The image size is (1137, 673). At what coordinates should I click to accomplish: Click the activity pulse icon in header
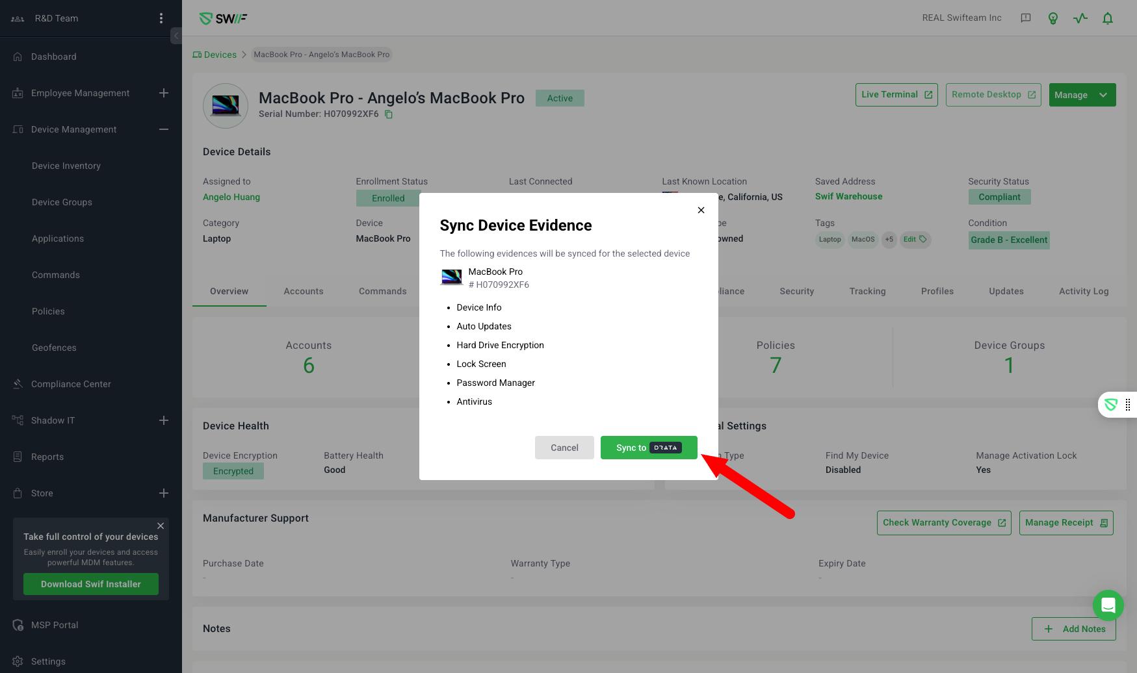pyautogui.click(x=1080, y=18)
